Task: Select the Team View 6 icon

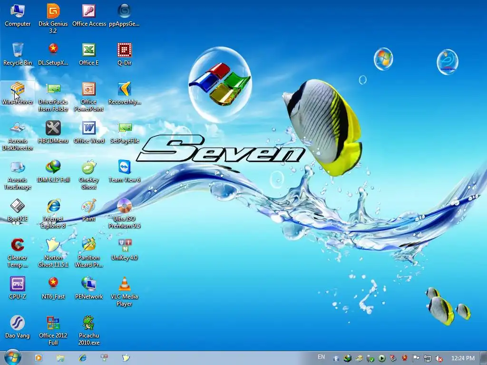Action: tap(124, 171)
